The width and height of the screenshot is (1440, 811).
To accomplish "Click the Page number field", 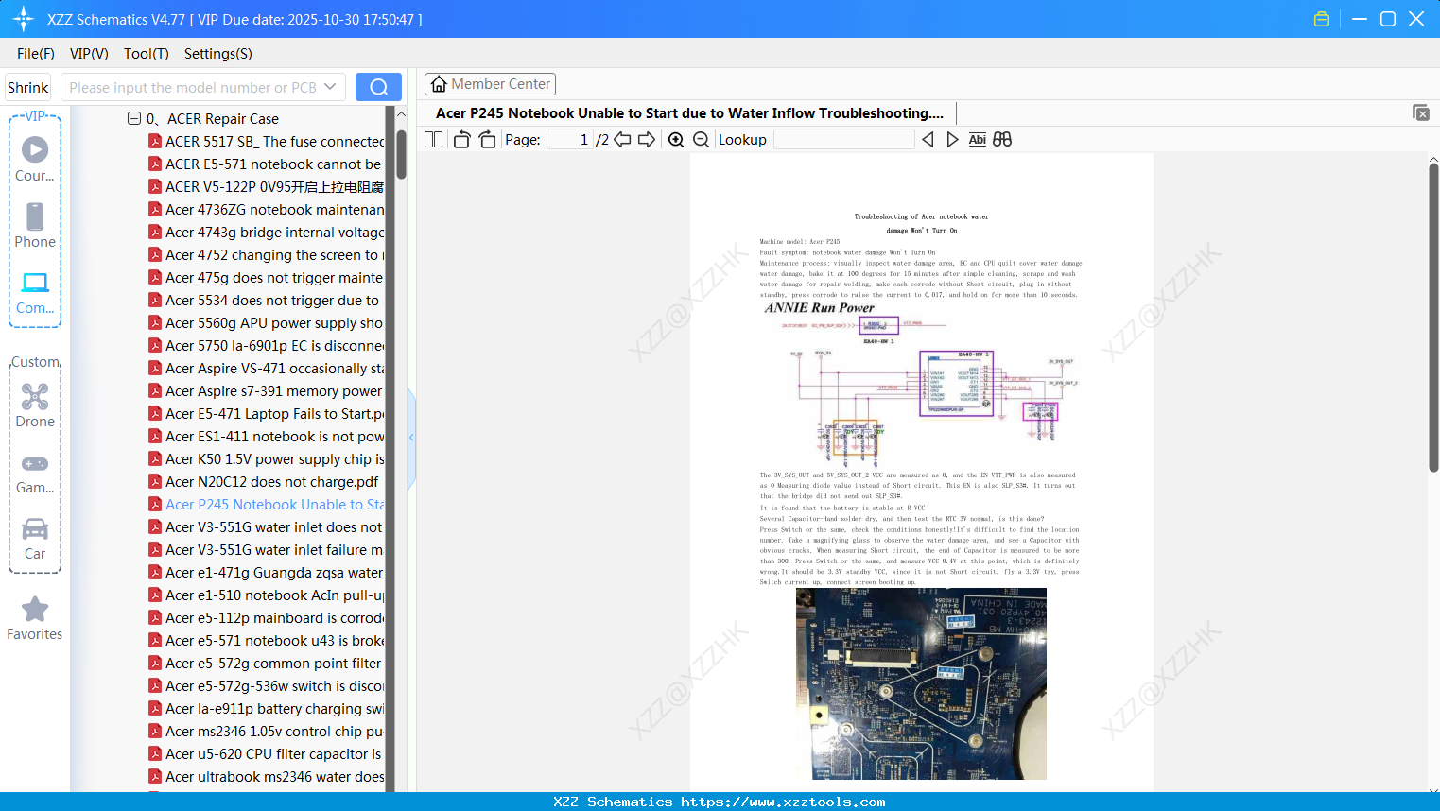I will tap(570, 140).
